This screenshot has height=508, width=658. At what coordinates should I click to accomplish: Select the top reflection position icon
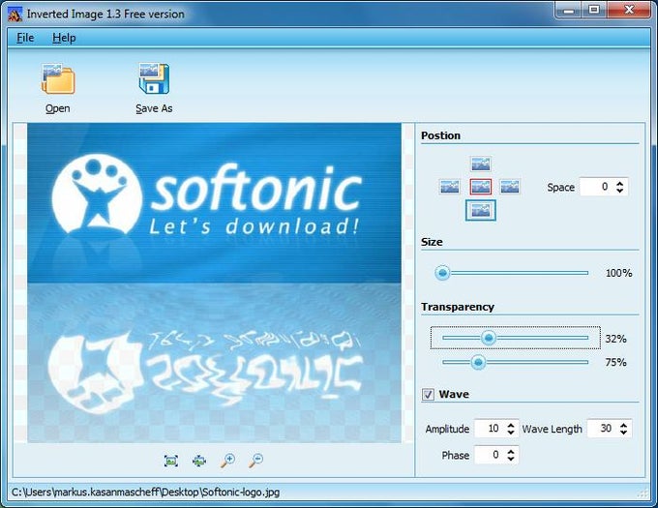coord(481,164)
